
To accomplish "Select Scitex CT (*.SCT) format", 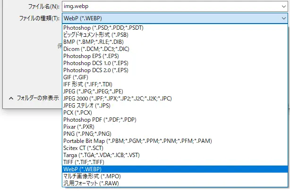I will (175, 148).
